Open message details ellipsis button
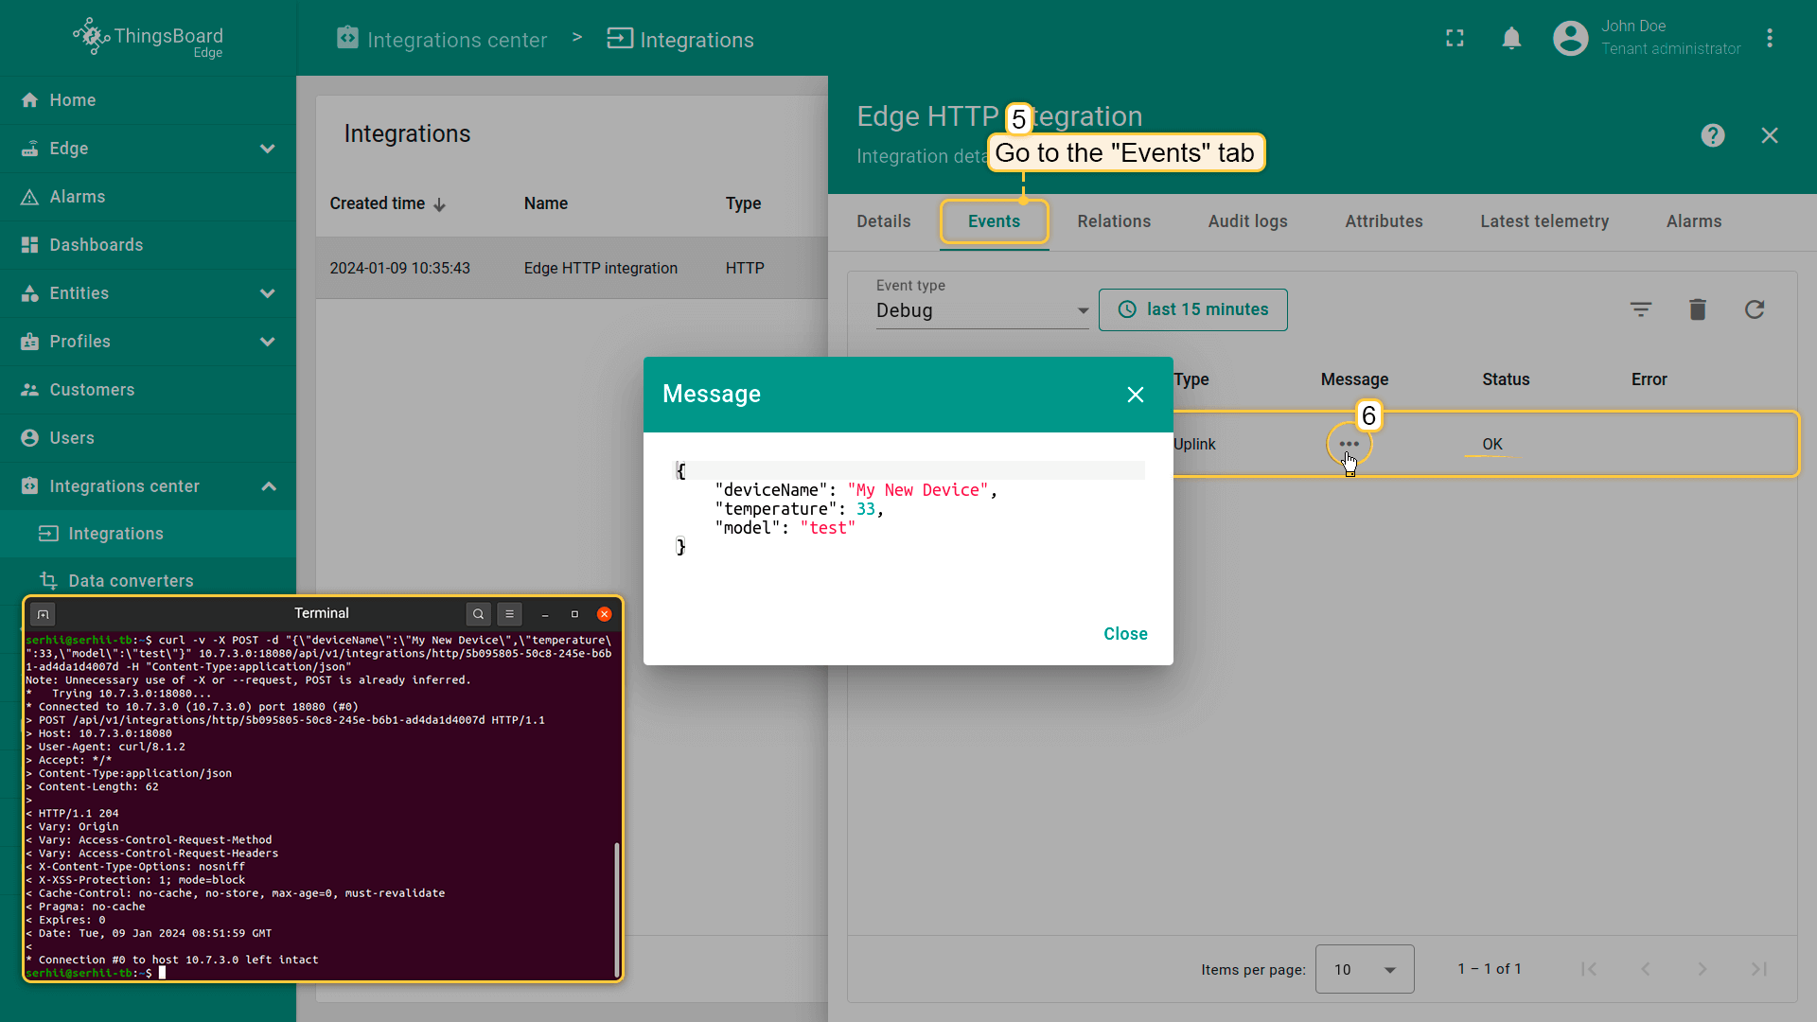1817x1022 pixels. point(1349,444)
